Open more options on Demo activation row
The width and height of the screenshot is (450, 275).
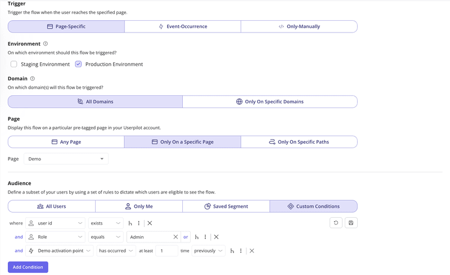241,251
